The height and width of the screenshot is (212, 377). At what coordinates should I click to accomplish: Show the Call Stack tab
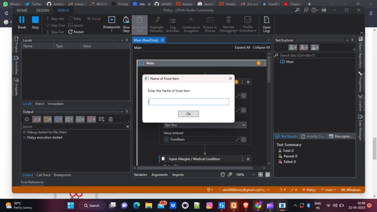click(x=43, y=175)
